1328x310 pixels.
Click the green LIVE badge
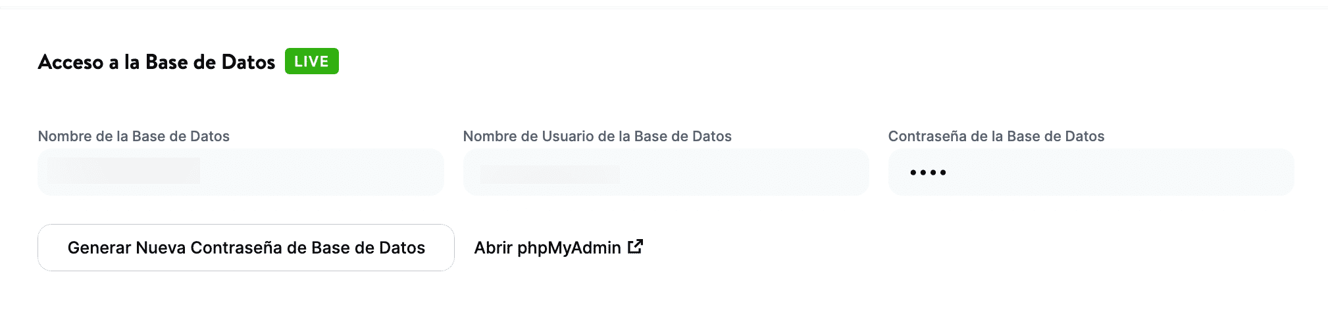pos(311,62)
